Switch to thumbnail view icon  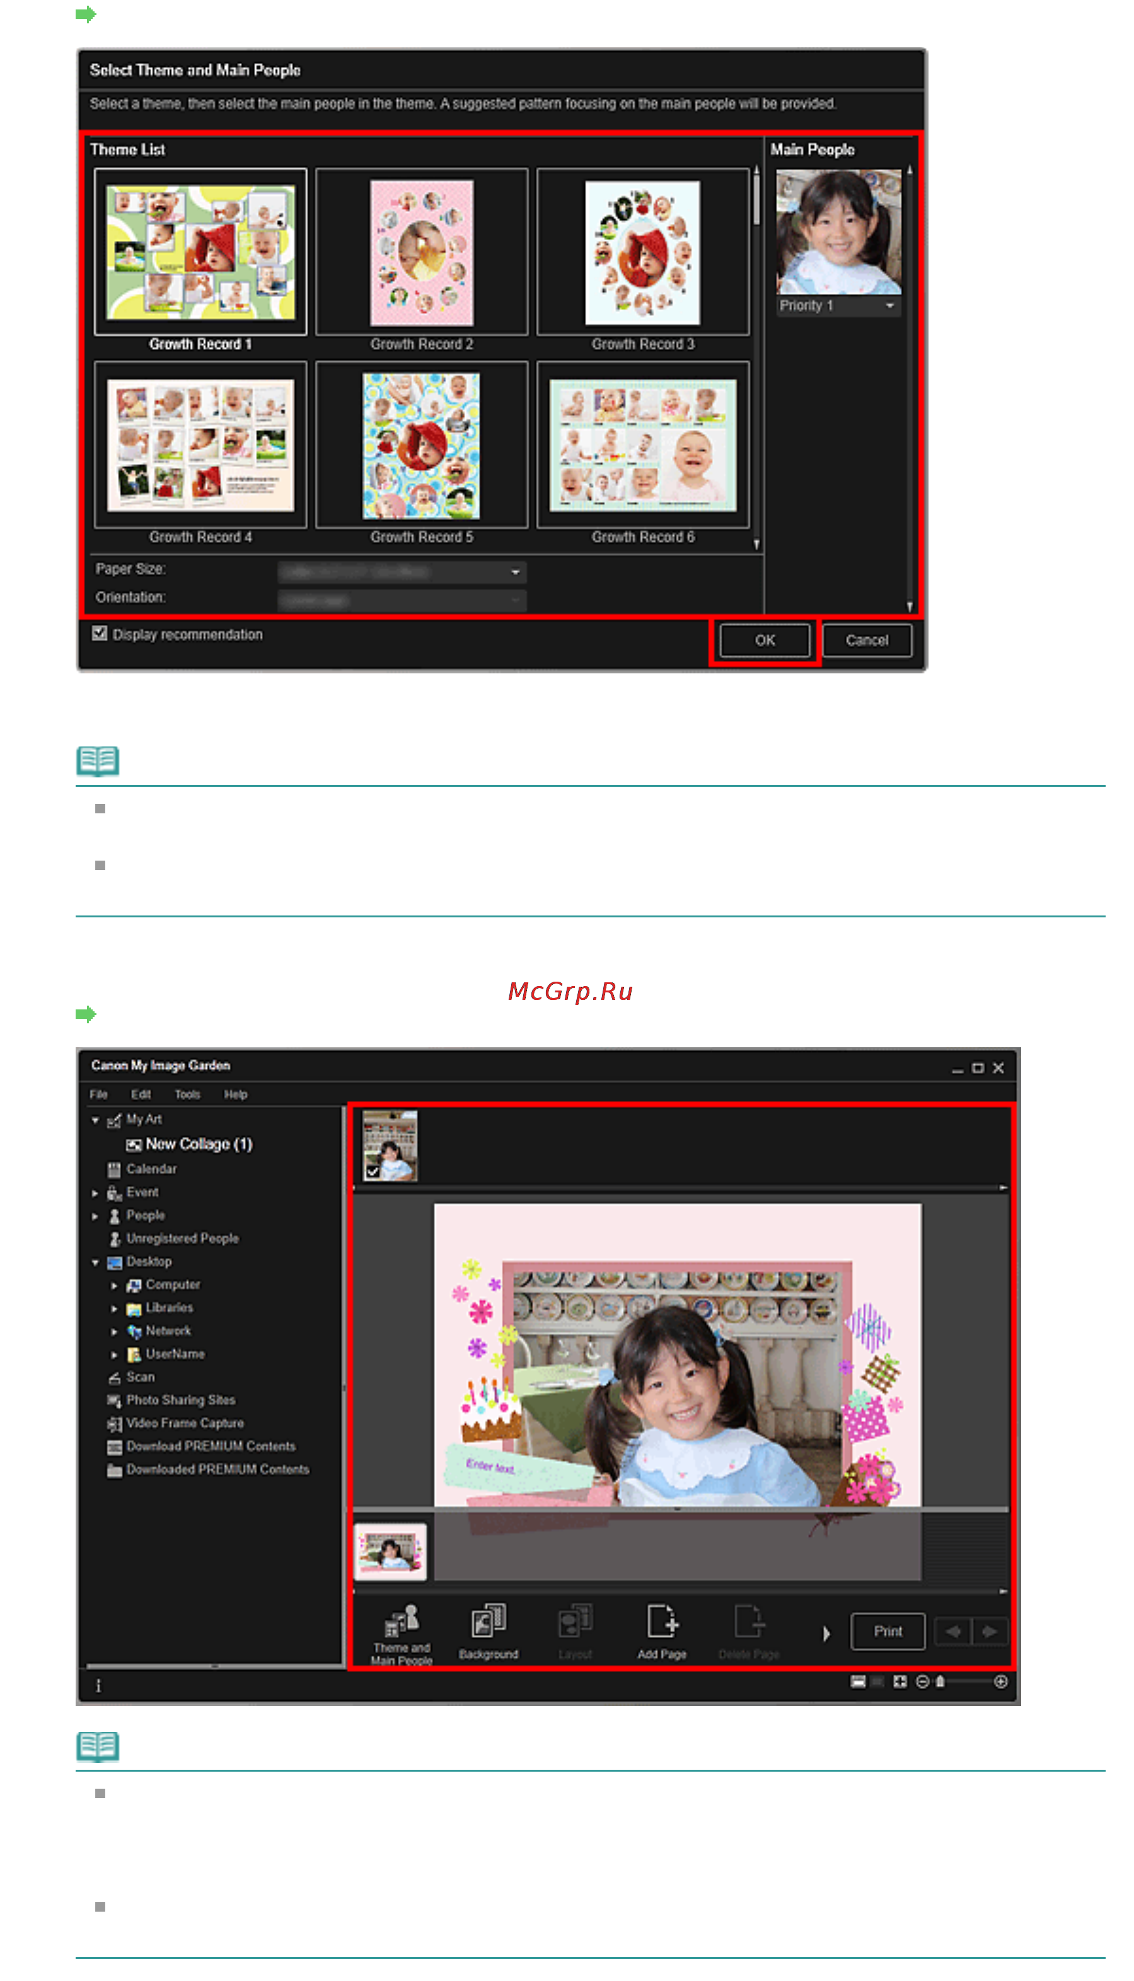pos(857,1682)
